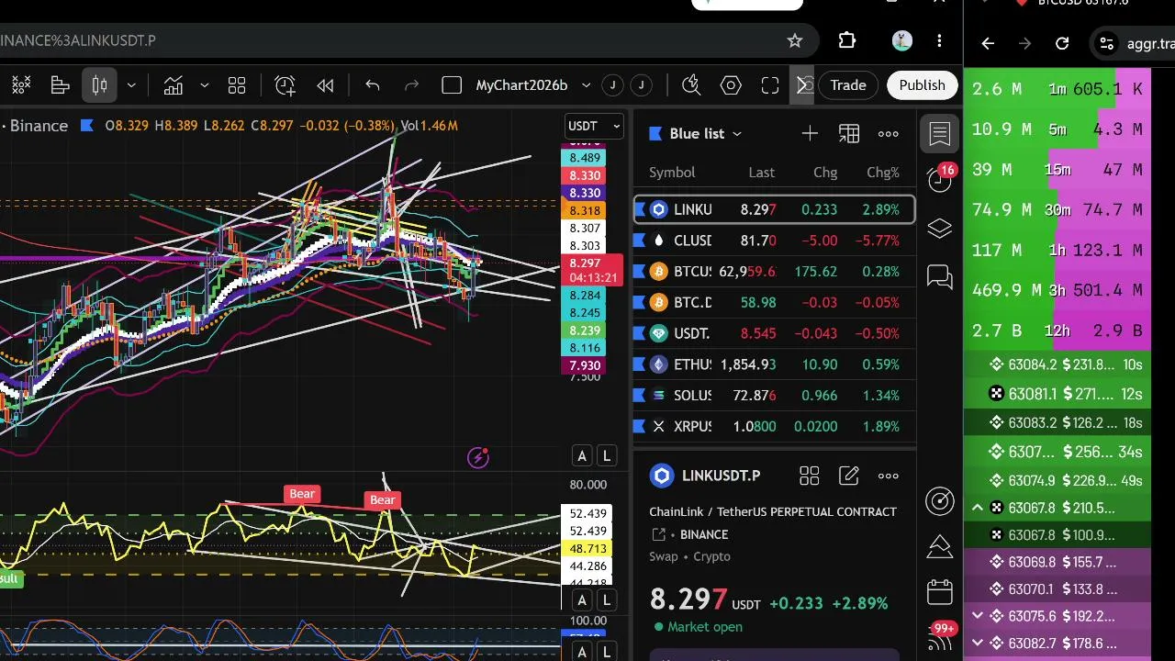Toggle auto scale A on main price pane
1175x661 pixels.
point(582,456)
